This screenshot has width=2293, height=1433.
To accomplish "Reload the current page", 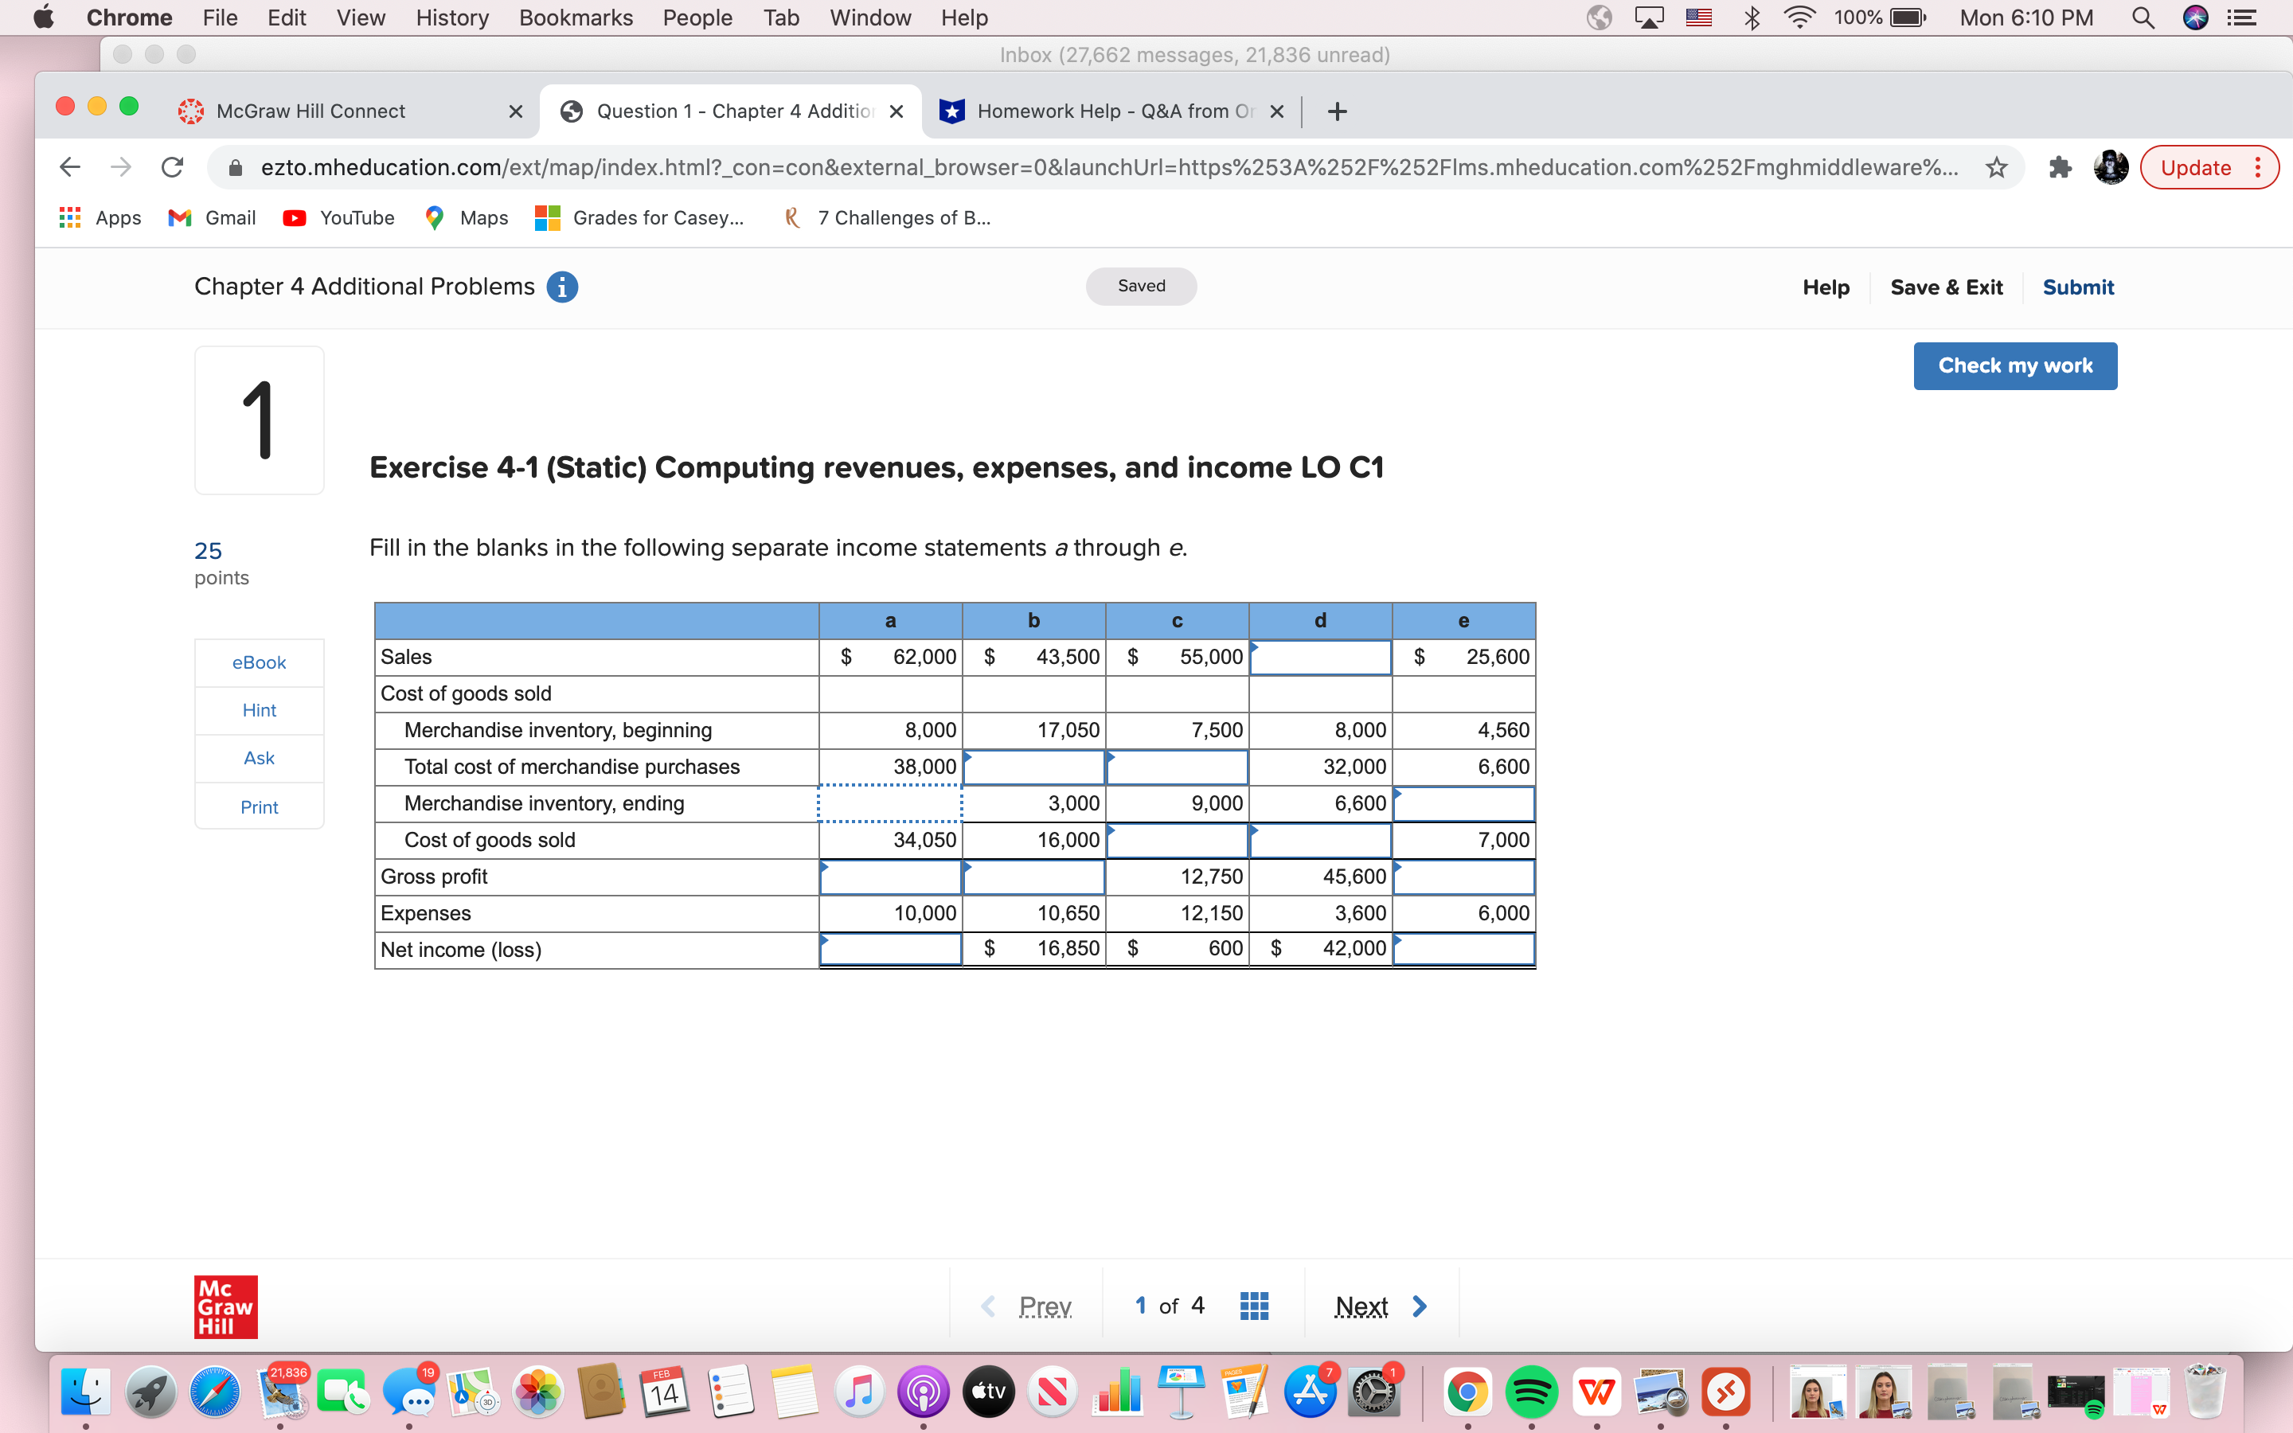I will pyautogui.click(x=171, y=167).
